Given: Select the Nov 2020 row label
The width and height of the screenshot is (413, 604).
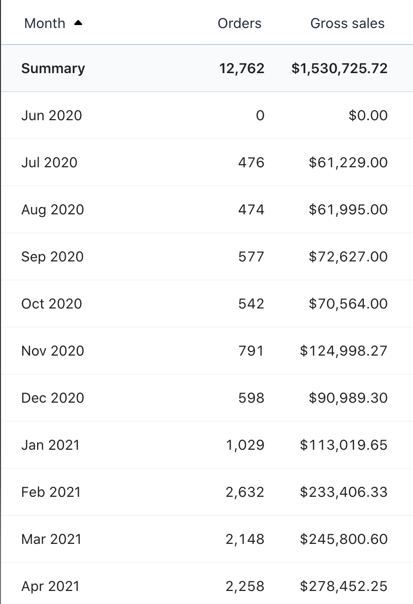Looking at the screenshot, I should tap(53, 351).
